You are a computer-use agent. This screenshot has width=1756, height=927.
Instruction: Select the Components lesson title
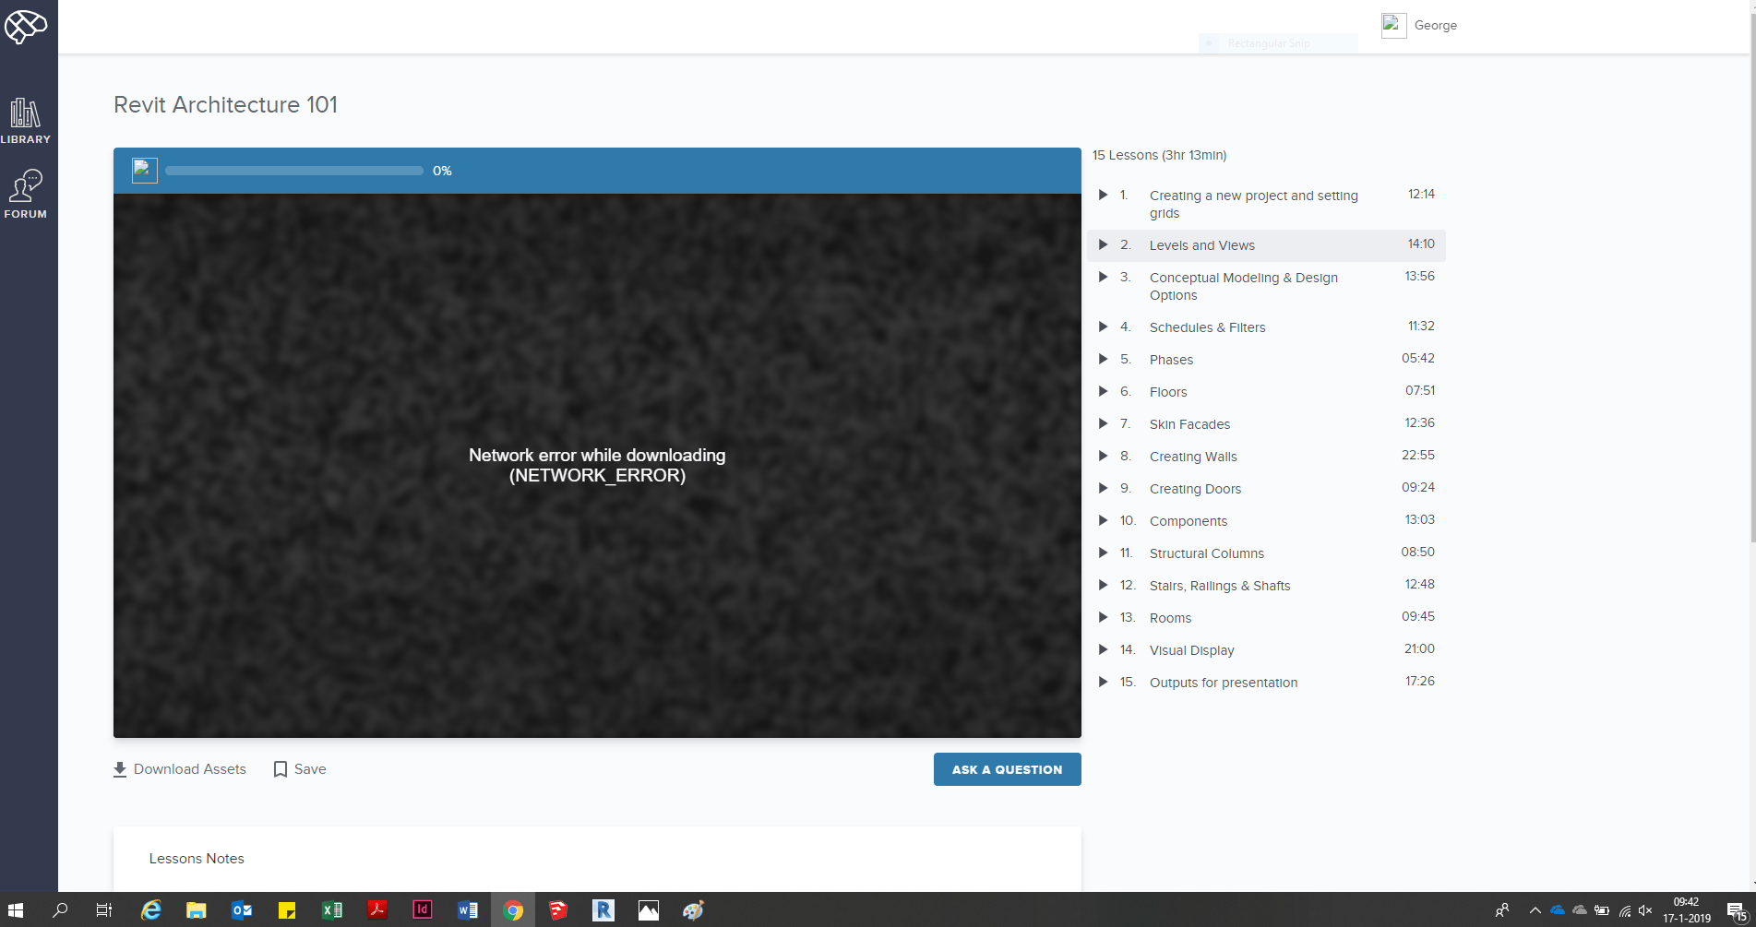(1188, 521)
